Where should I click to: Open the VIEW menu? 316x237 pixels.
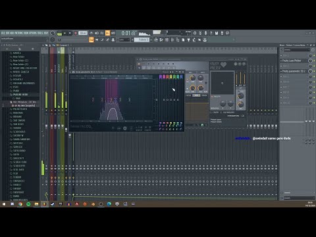[x=26, y=33]
